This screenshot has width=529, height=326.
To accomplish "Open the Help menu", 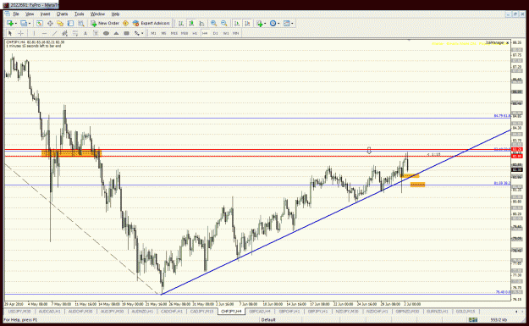I will [x=115, y=14].
